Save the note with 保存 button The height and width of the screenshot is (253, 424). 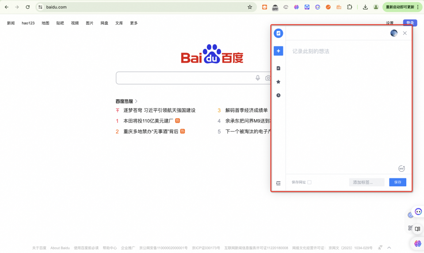tap(398, 182)
